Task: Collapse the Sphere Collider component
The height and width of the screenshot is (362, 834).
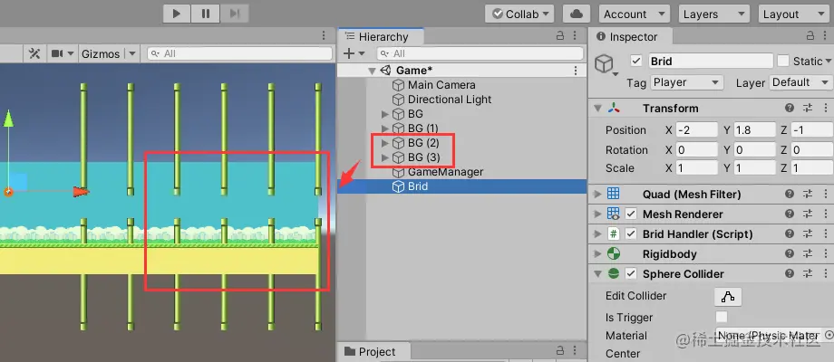Action: [597, 274]
